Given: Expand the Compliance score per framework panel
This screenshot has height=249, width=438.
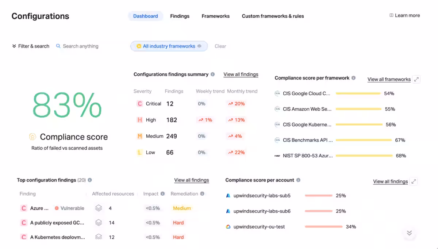Looking at the screenshot, I should pos(416,79).
